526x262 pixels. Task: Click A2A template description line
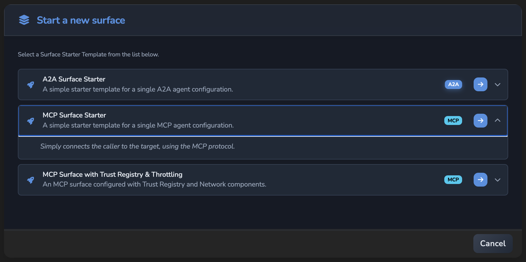138,89
